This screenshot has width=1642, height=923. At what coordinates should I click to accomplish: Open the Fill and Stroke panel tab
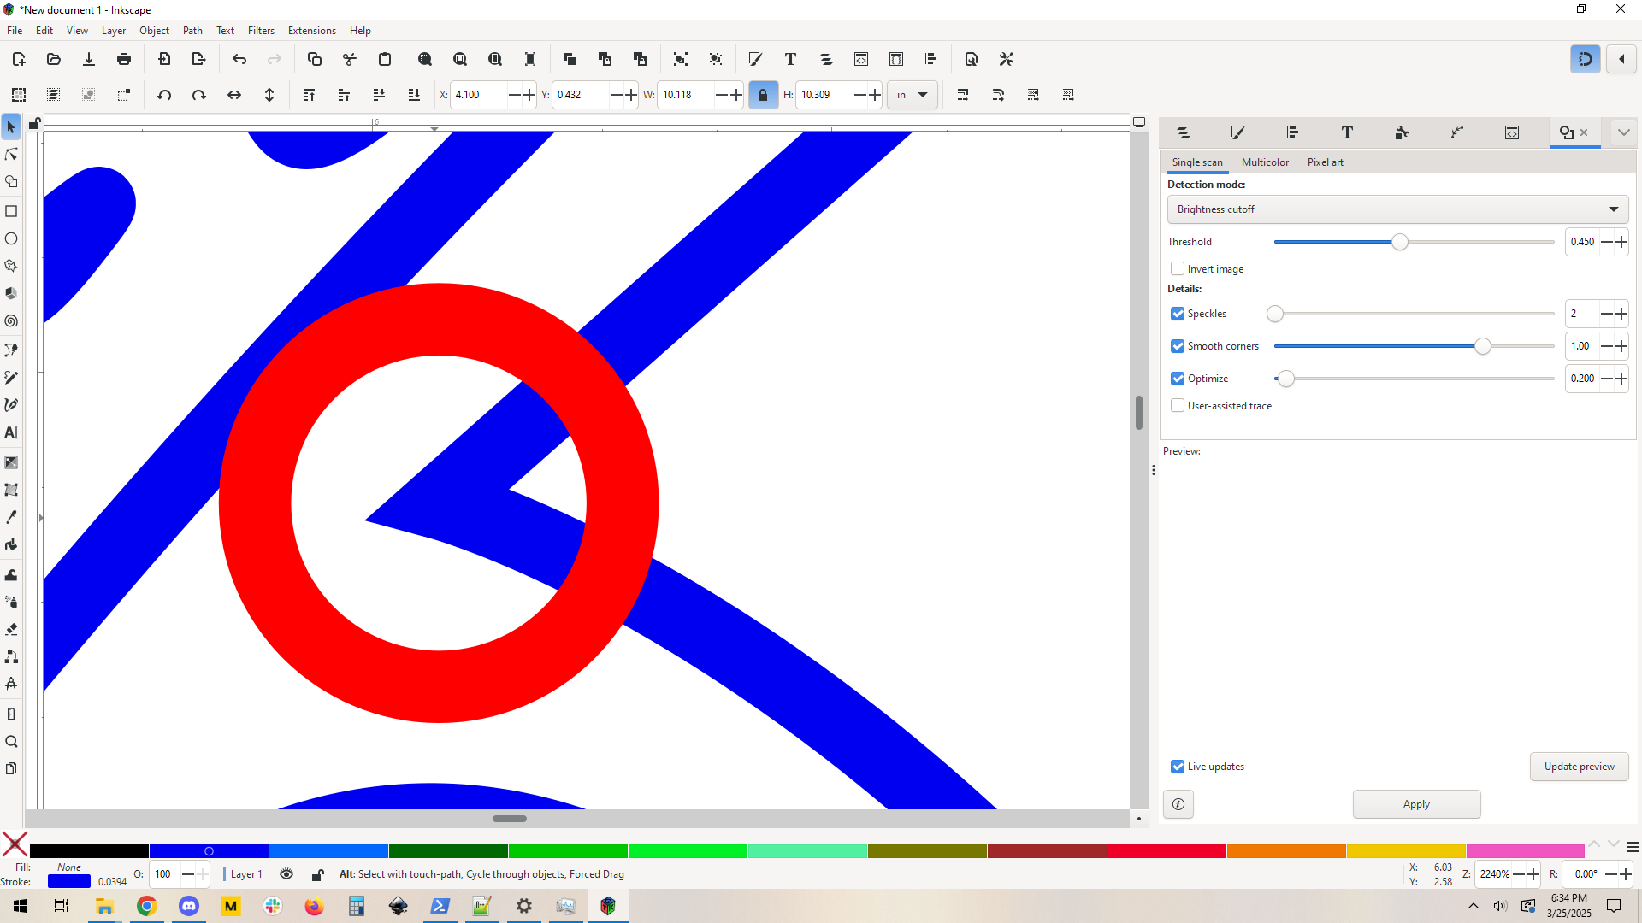tap(1237, 132)
